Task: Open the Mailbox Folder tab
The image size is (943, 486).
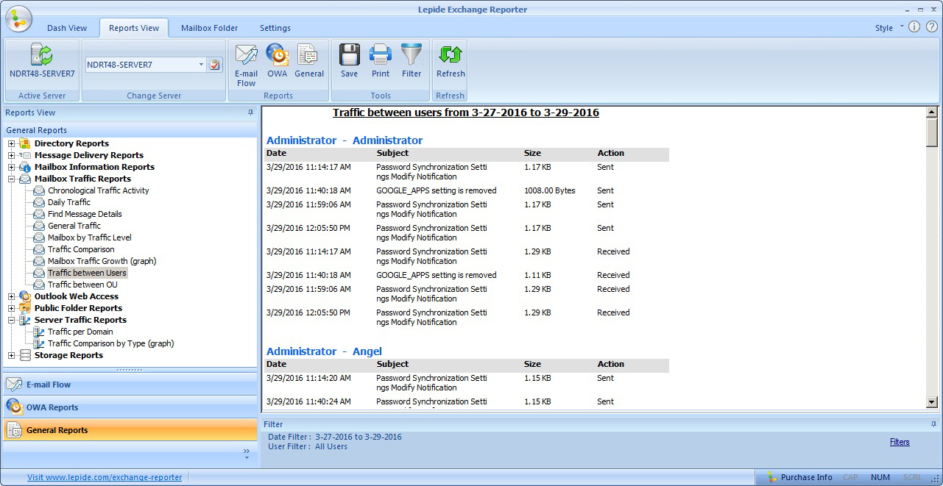Action: coord(210,28)
